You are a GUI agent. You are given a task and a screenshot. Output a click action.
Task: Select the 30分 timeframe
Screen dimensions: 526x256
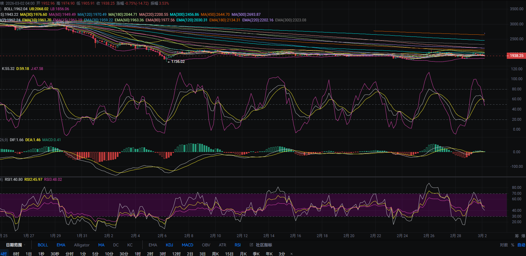click(x=124, y=254)
